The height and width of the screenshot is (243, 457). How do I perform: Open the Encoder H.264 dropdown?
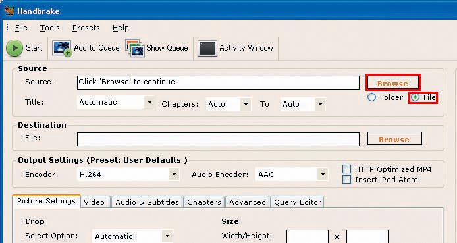click(x=128, y=175)
